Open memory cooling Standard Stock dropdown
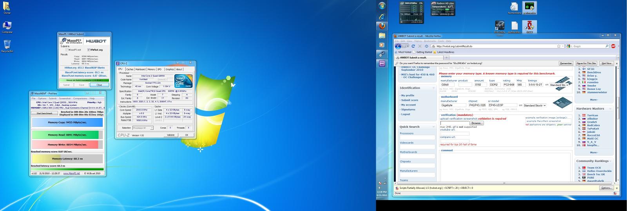 click(559, 85)
